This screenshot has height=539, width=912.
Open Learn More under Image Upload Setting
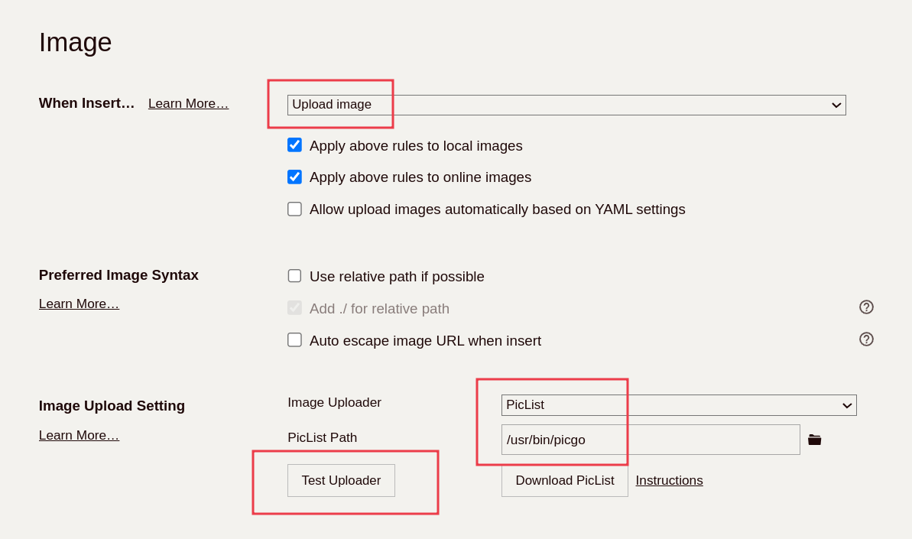[x=79, y=436]
